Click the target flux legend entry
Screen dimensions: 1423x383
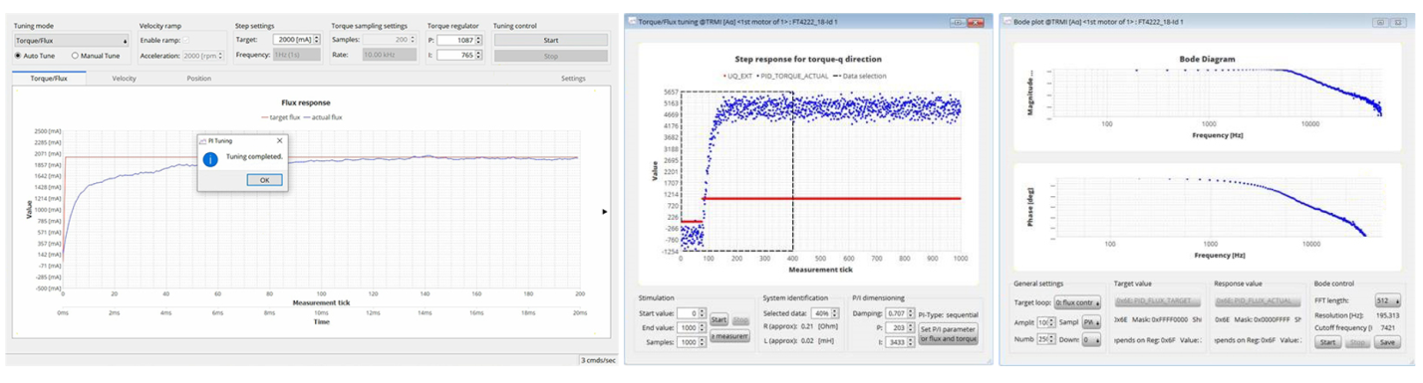pyautogui.click(x=280, y=116)
